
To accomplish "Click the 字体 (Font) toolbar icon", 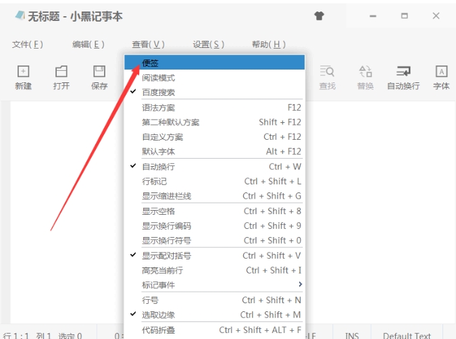I will pos(441,77).
